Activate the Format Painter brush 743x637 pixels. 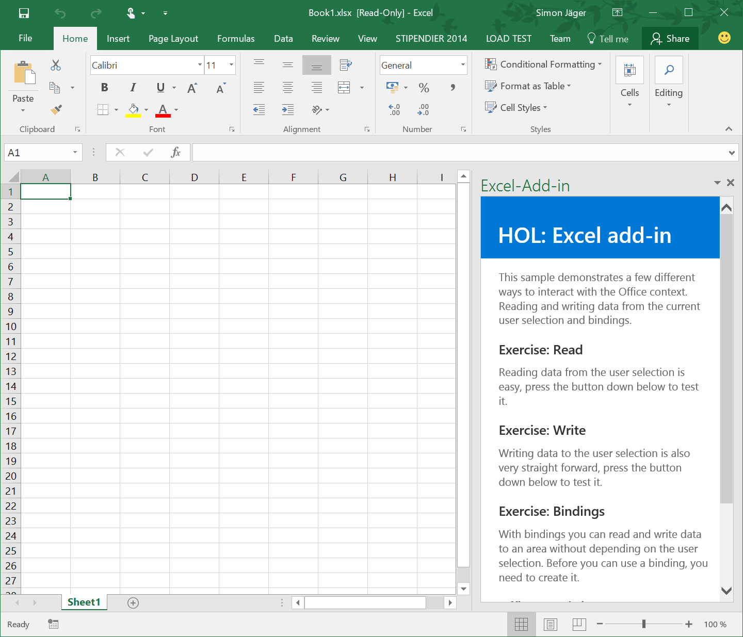56,109
